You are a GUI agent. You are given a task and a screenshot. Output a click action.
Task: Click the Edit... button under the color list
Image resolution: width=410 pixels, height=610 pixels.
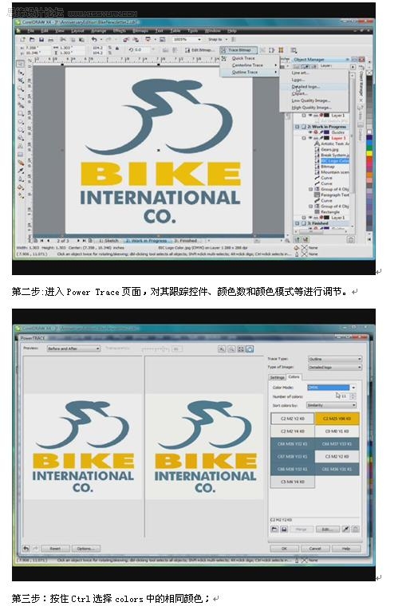[327, 529]
